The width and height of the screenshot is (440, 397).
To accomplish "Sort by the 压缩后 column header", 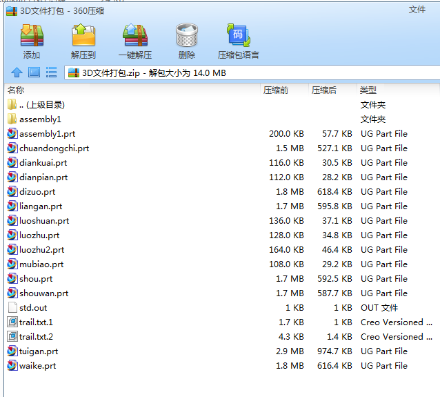I will click(324, 90).
